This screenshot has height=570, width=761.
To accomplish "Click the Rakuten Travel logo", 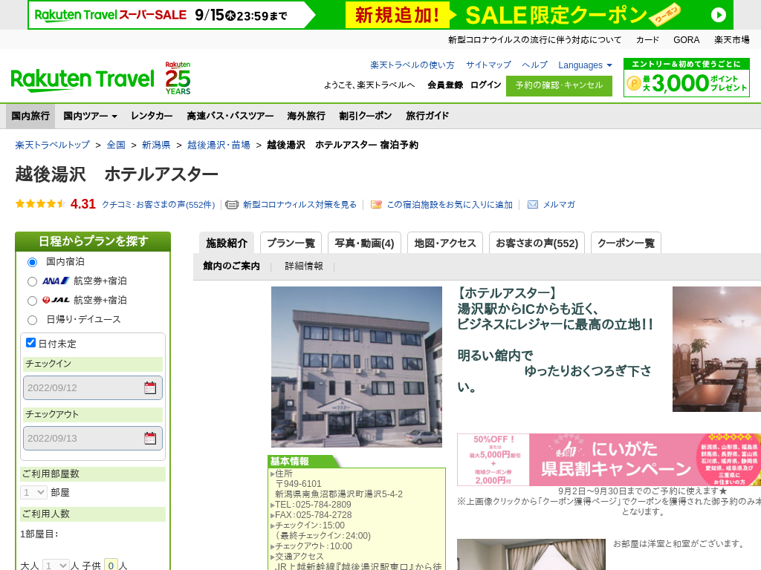I will (82, 80).
